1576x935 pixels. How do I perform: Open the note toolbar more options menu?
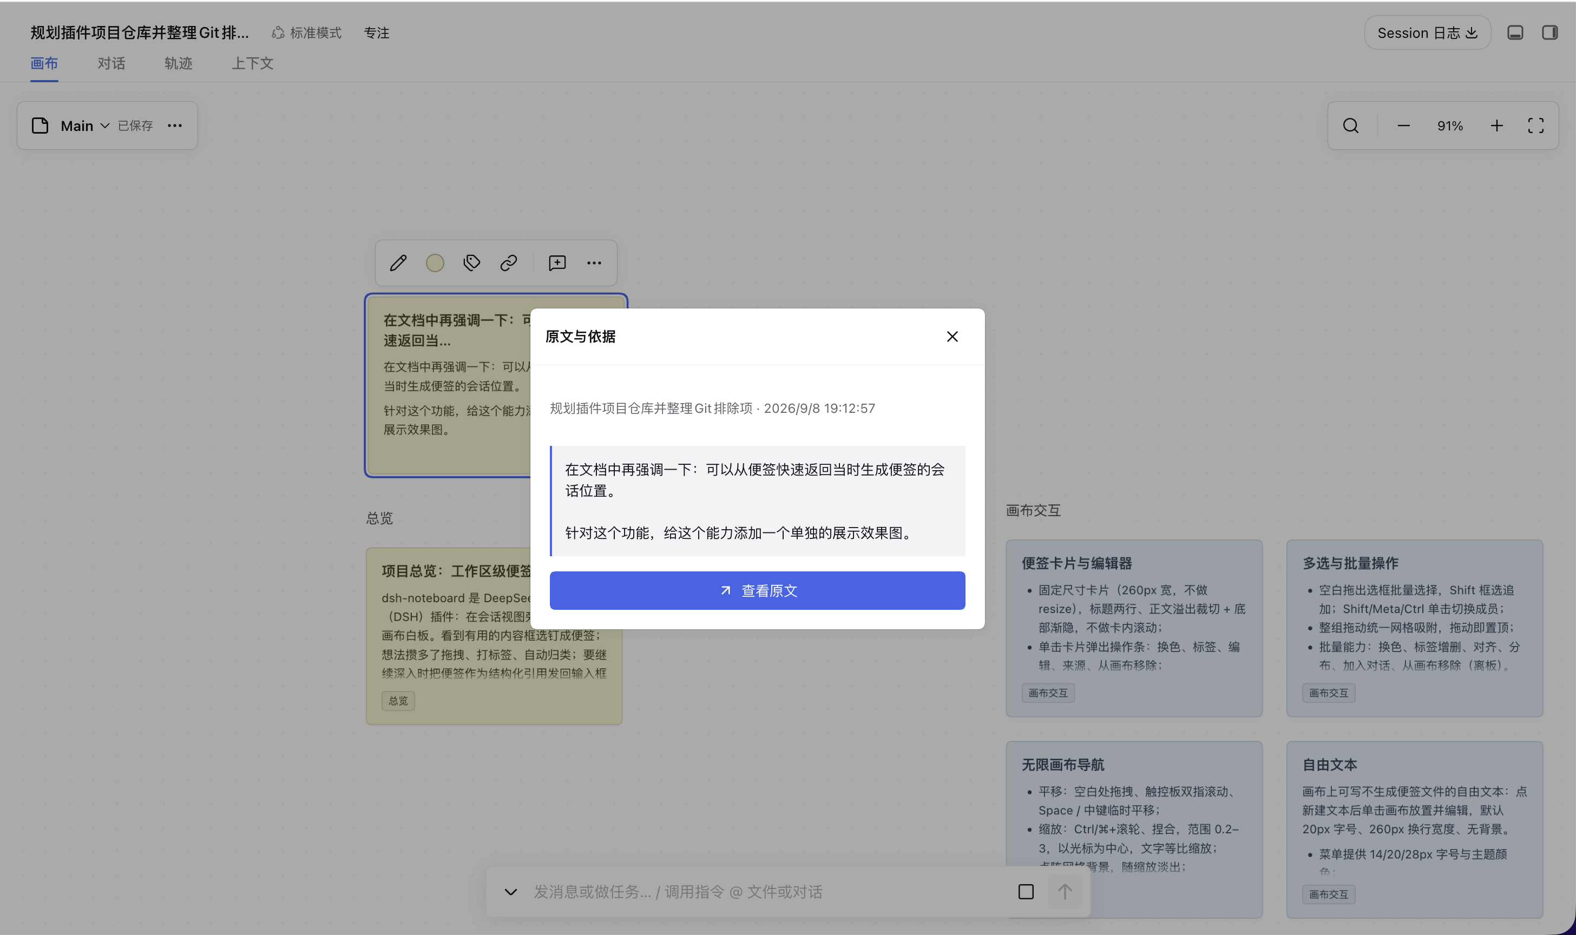[x=594, y=263]
